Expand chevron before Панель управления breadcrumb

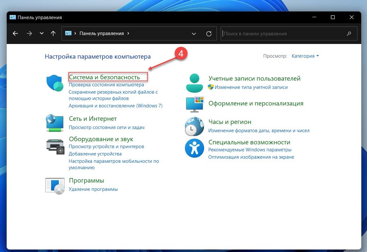(x=75, y=33)
